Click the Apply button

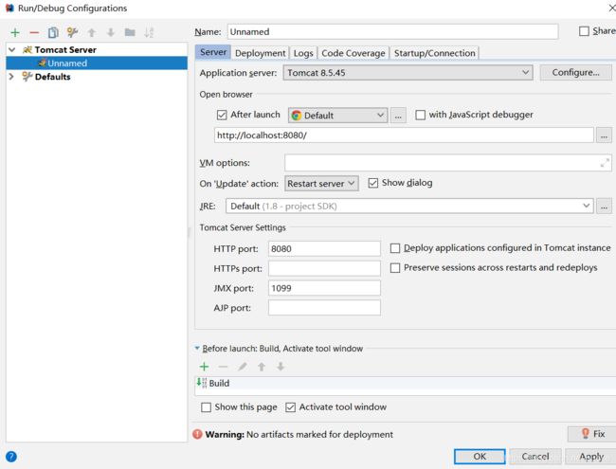click(x=590, y=457)
